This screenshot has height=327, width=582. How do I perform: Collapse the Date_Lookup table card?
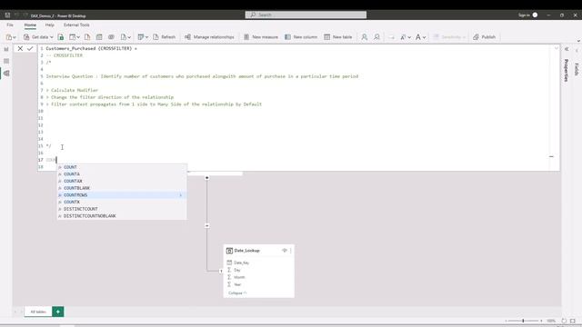(x=237, y=293)
